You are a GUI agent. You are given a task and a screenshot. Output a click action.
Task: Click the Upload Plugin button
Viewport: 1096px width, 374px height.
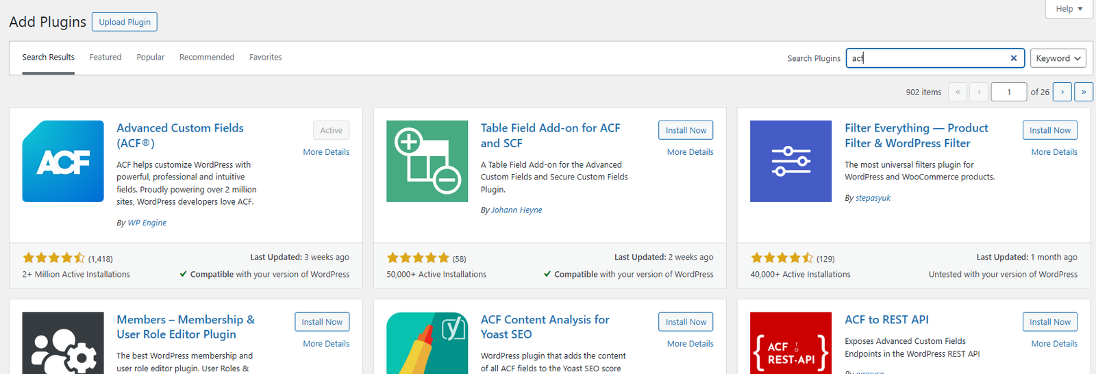point(125,22)
